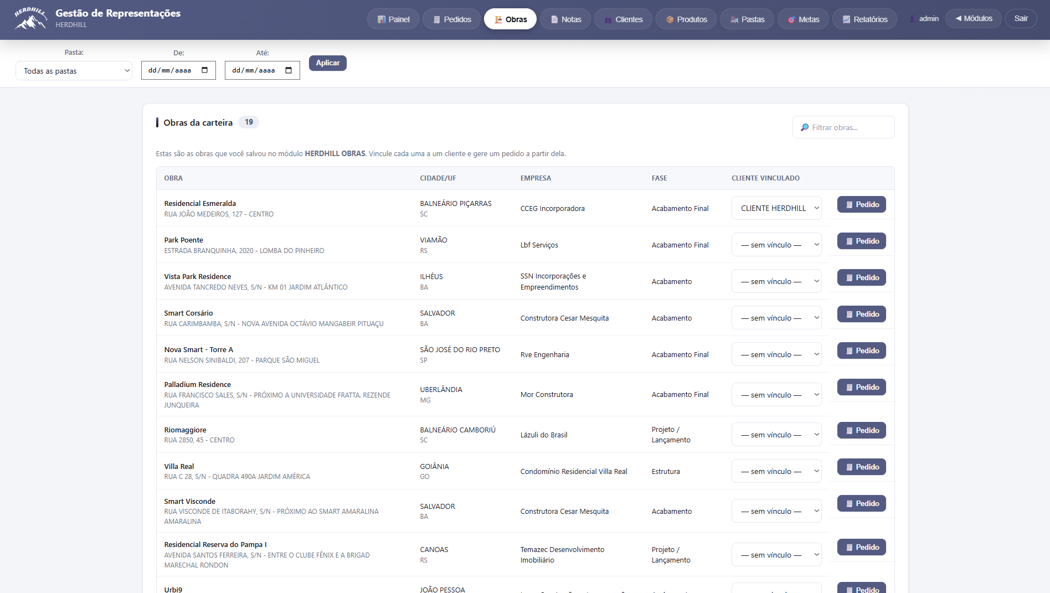Open the CLIENTE HERDHILL client dropdown
Screen dimensions: 1050x593
[776, 208]
